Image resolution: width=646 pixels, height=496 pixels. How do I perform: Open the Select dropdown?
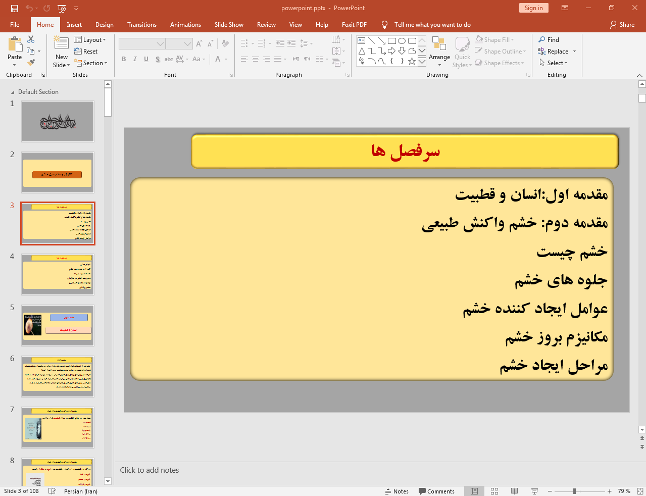[x=554, y=63]
